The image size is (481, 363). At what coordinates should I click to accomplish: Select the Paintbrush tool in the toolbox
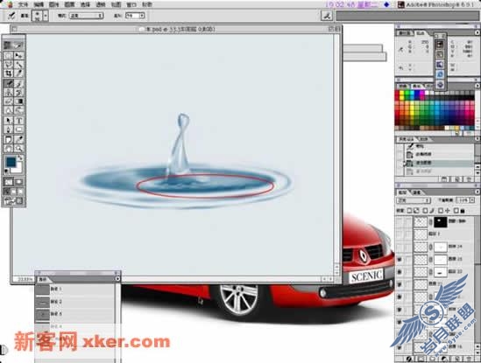8,83
